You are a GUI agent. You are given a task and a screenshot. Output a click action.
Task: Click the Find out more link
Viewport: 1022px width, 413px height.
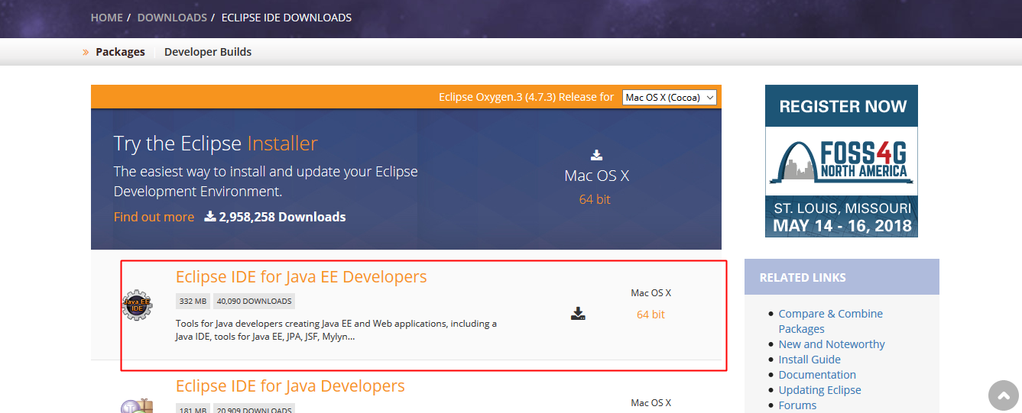click(154, 217)
